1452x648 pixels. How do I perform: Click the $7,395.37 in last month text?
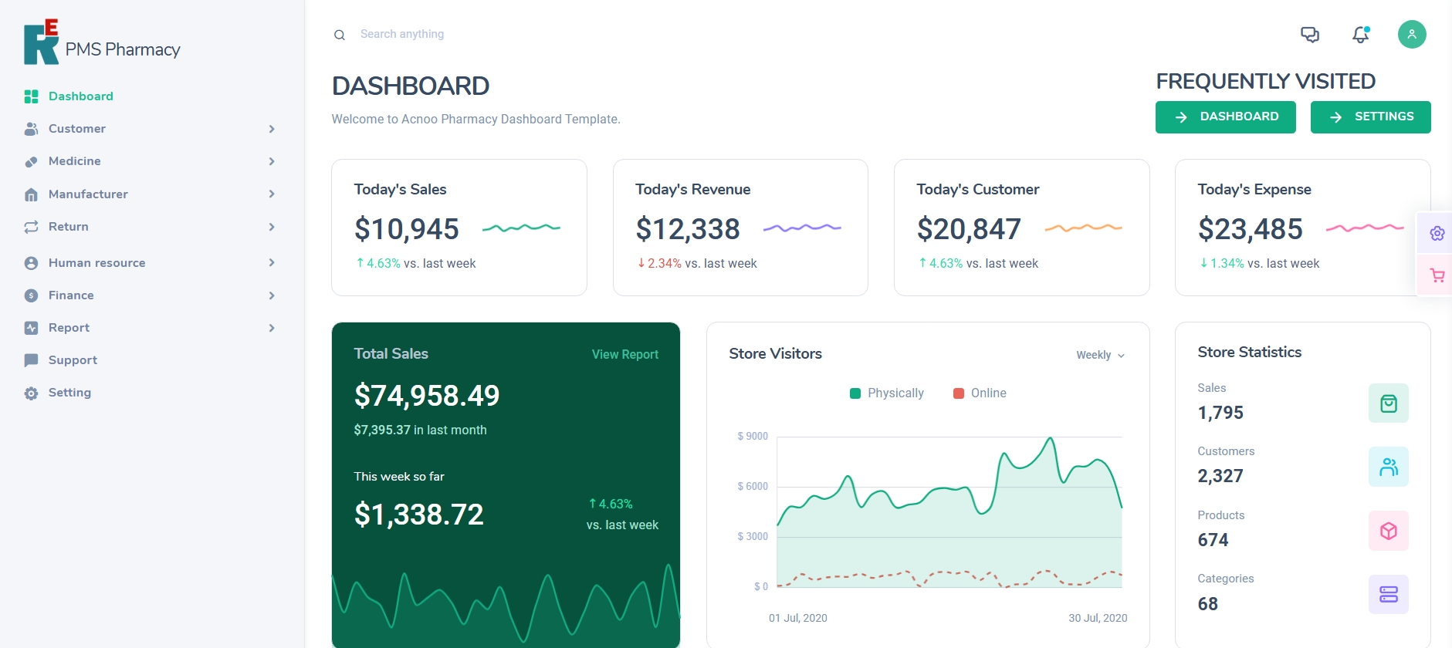[x=420, y=430]
